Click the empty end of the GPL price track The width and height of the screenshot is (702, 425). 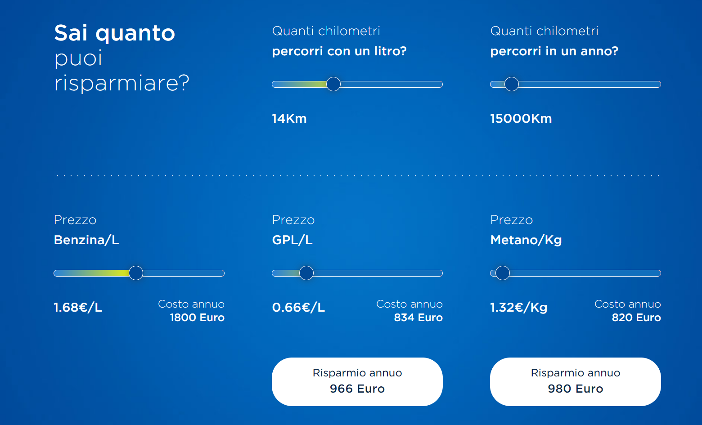click(x=378, y=273)
